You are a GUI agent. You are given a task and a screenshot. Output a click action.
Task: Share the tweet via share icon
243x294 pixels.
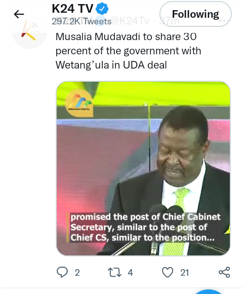click(x=224, y=272)
